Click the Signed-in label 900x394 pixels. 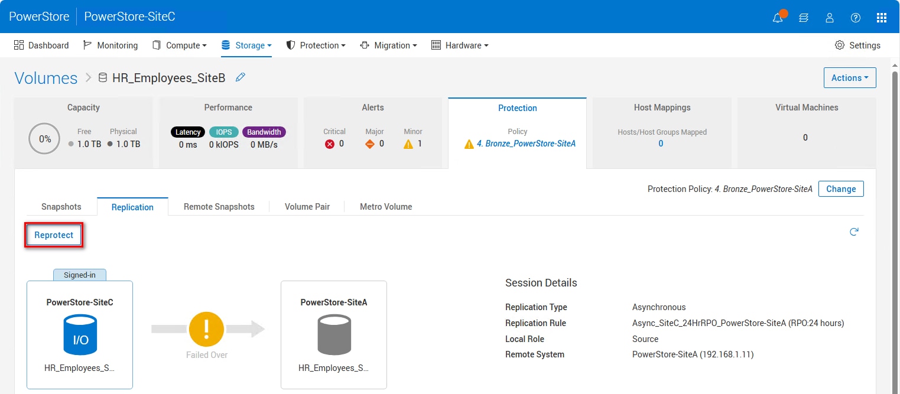(80, 275)
